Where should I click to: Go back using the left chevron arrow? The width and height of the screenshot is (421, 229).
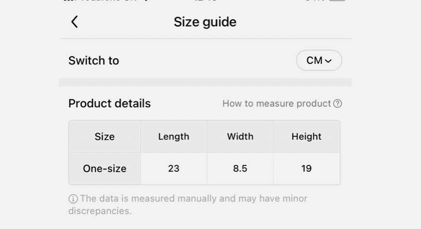click(75, 22)
